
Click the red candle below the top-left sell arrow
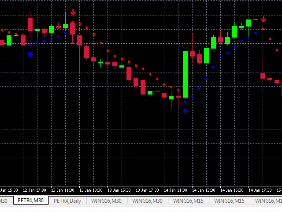pos(73,28)
